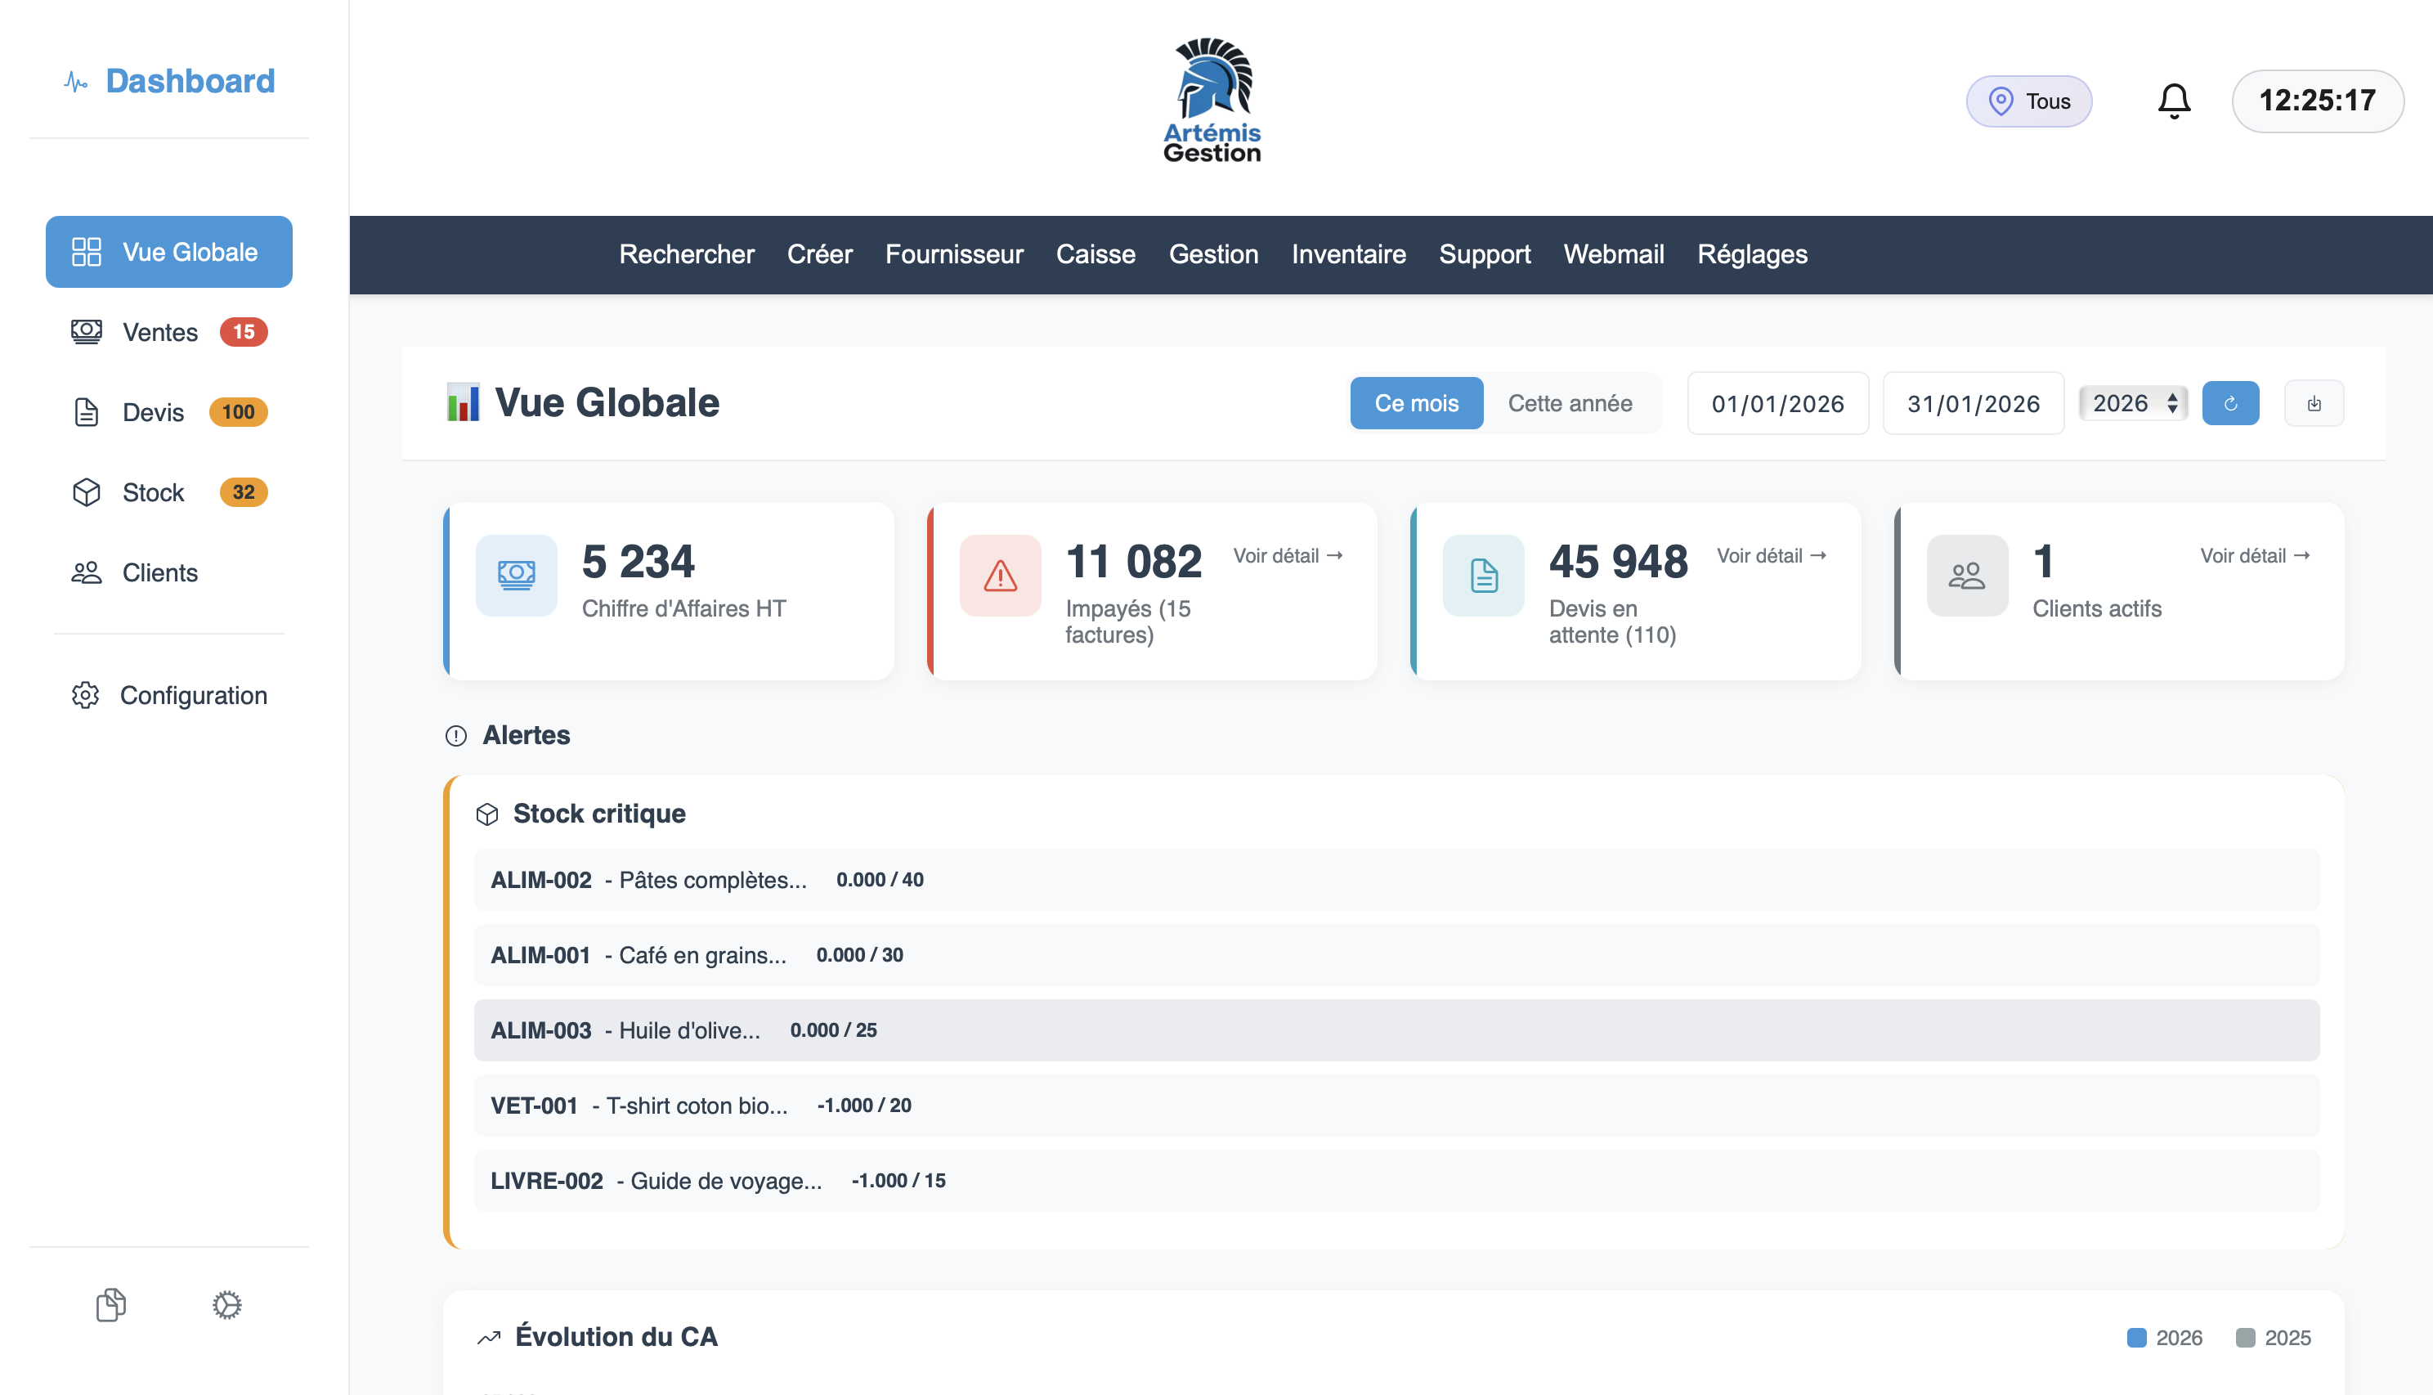The height and width of the screenshot is (1395, 2433).
Task: Click the Devis badge showing 100
Action: 239,412
